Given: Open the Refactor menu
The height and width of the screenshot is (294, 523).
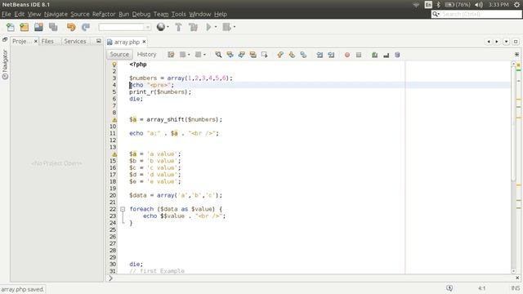Looking at the screenshot, I should click(x=104, y=14).
